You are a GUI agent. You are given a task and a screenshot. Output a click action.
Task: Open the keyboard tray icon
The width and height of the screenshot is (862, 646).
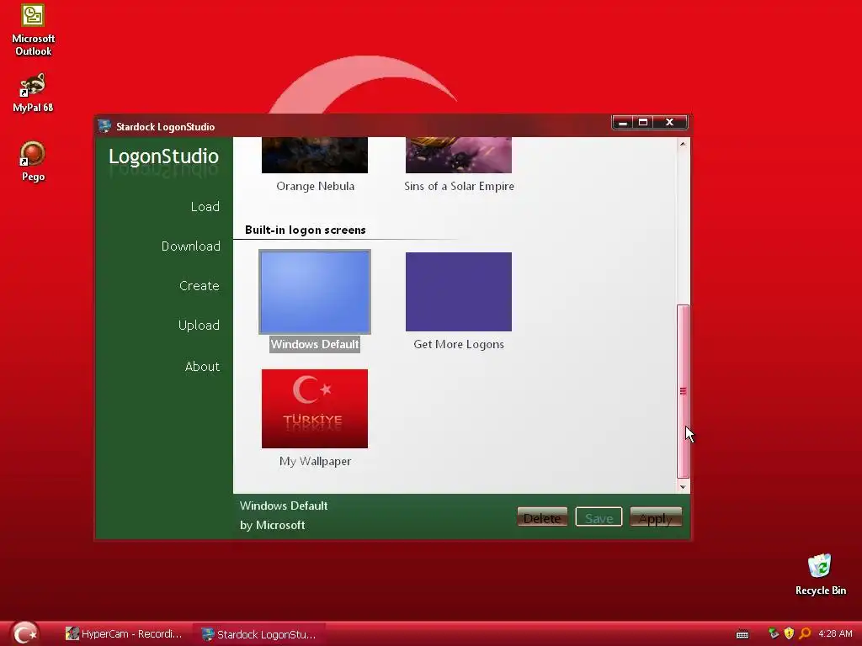click(742, 634)
